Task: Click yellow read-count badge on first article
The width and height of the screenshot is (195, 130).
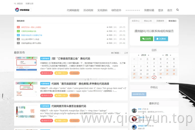Action: [61, 73]
